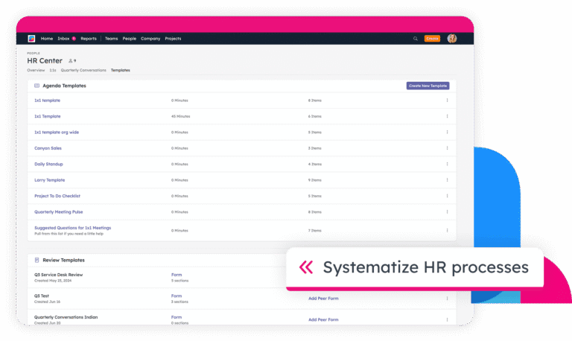Open the more menu for Quarterly Meeting Pulse
Screen dimensions: 572x341
447,212
